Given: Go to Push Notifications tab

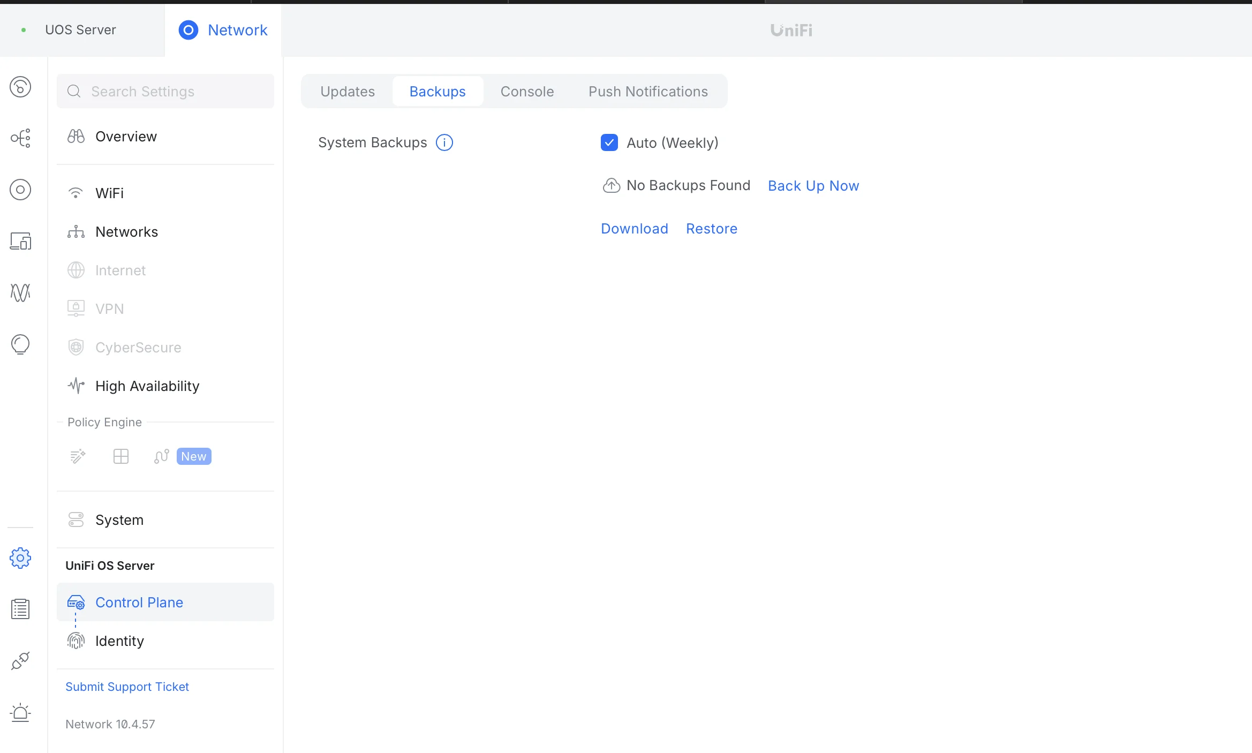Looking at the screenshot, I should tap(648, 91).
